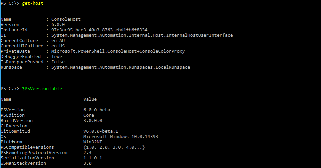
Task: Click the 3.0.0.0 BuildVersion value
Action: click(92, 121)
